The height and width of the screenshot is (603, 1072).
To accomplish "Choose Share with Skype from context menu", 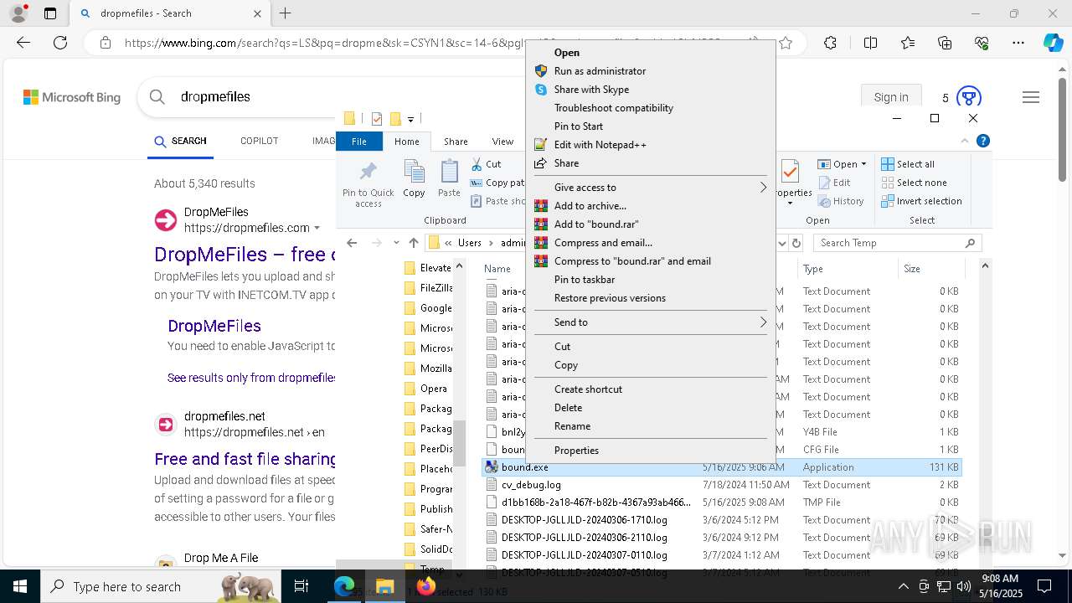I will pos(591,90).
